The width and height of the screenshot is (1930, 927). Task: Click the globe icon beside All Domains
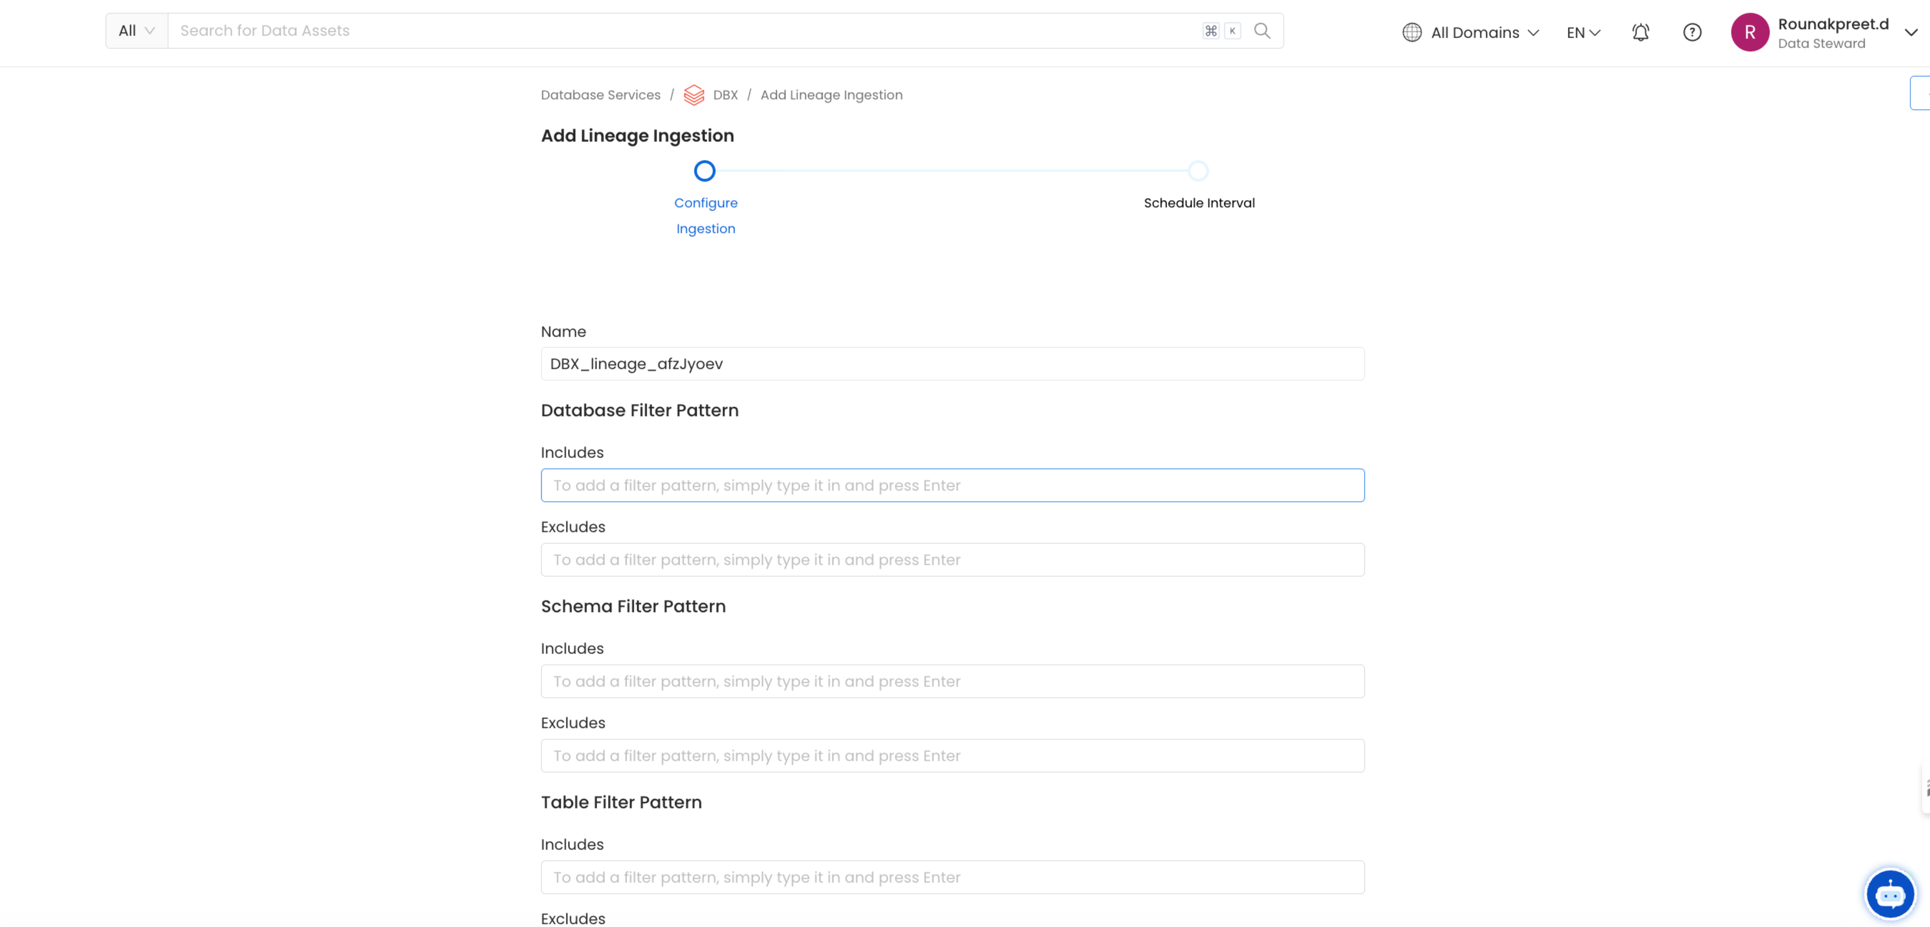[1412, 32]
